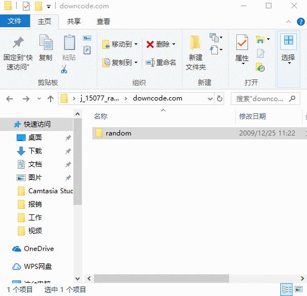Image resolution: width=307 pixels, height=296 pixels.
Task: Open the recent locations dropdown arrow
Action: pos(39,98)
